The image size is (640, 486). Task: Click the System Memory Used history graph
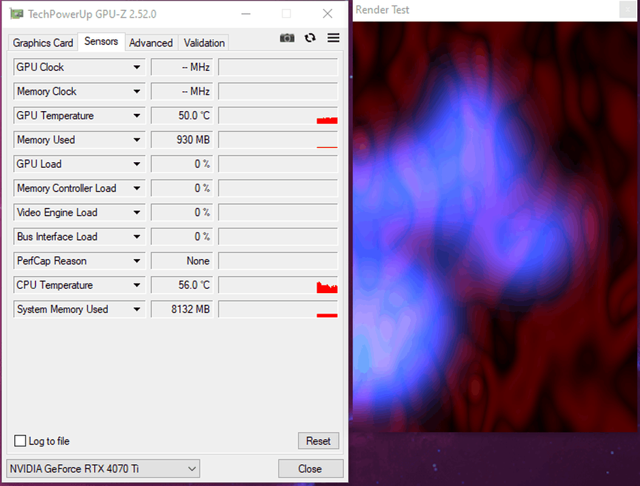coord(278,309)
